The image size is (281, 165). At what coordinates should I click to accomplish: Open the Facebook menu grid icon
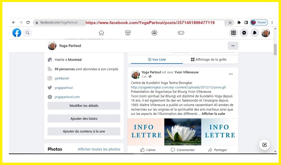[x=233, y=33]
